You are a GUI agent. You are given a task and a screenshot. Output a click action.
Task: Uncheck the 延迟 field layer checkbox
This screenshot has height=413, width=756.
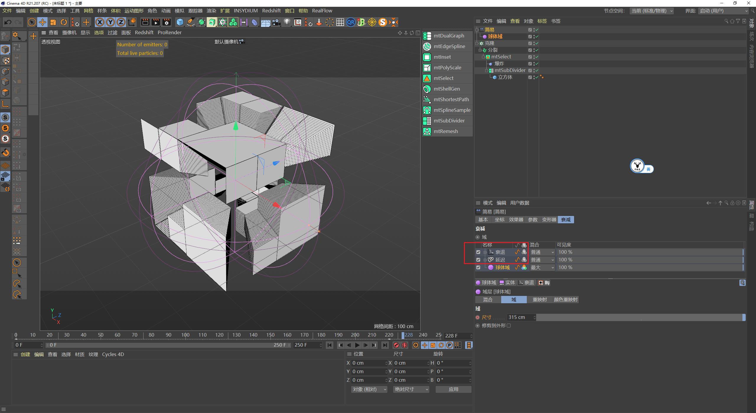(x=478, y=260)
